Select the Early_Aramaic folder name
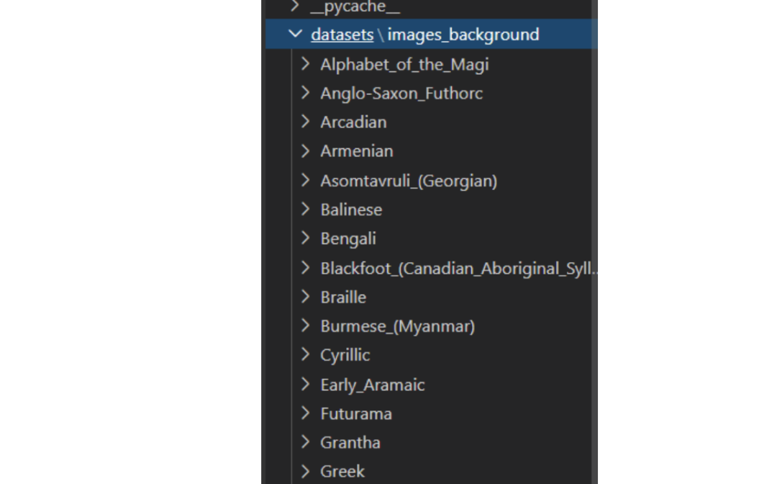The height and width of the screenshot is (484, 777). point(372,385)
